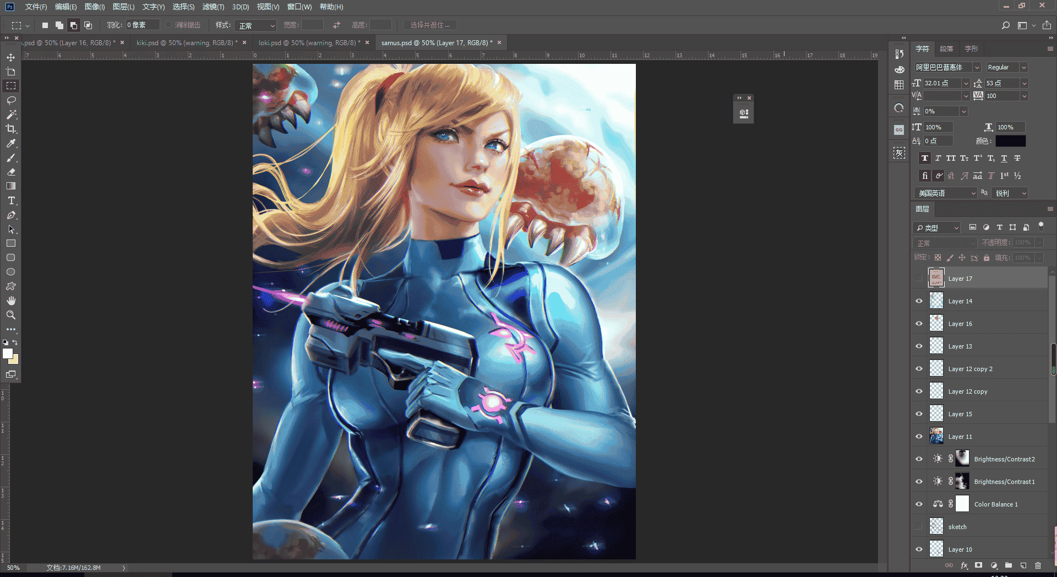
Task: Switch to the kiki.psd document tab
Action: [187, 43]
